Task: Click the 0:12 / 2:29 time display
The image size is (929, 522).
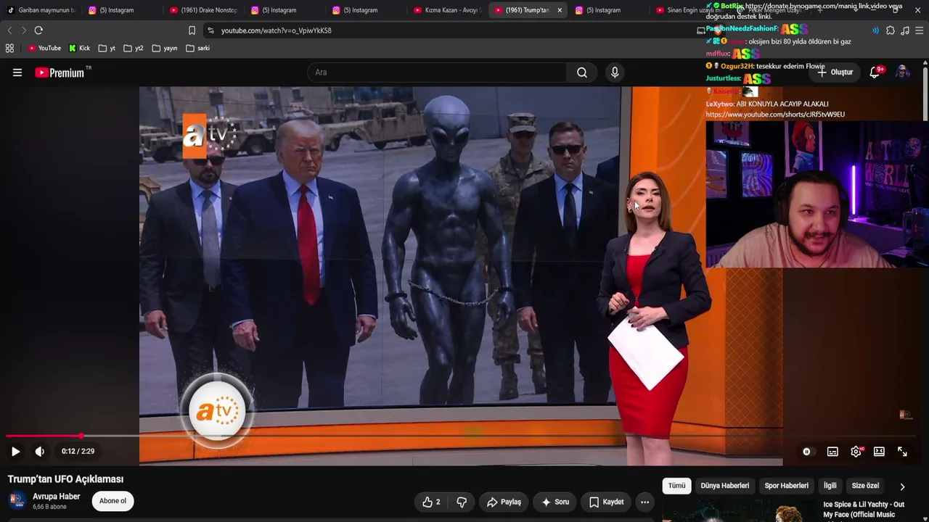Action: coord(78,451)
